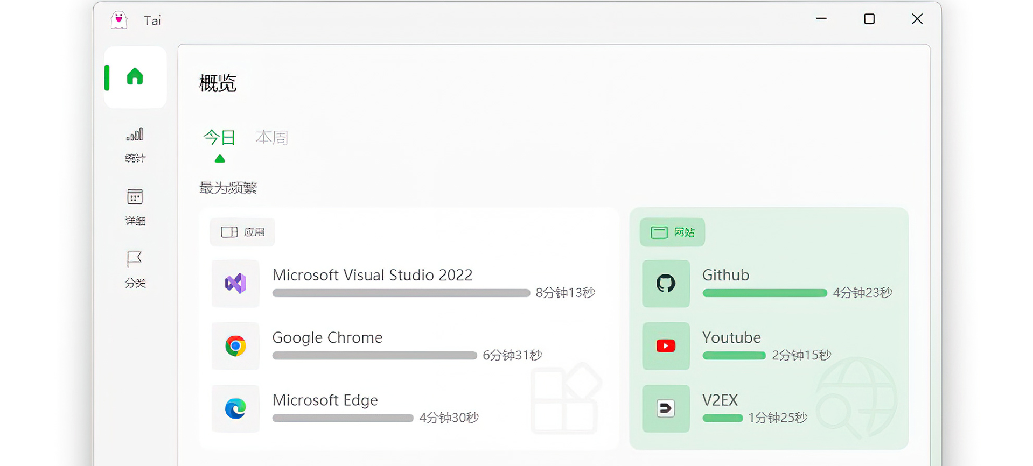Viewport: 1033px width, 466px height.
Task: Click the 2分钟15秒 duration text
Action: (802, 355)
